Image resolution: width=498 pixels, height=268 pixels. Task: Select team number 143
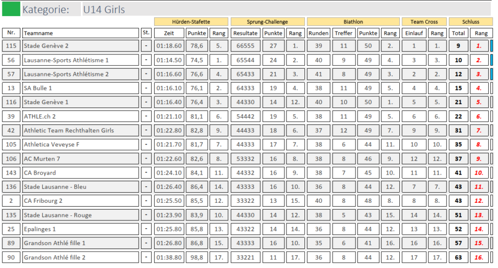pos(11,173)
